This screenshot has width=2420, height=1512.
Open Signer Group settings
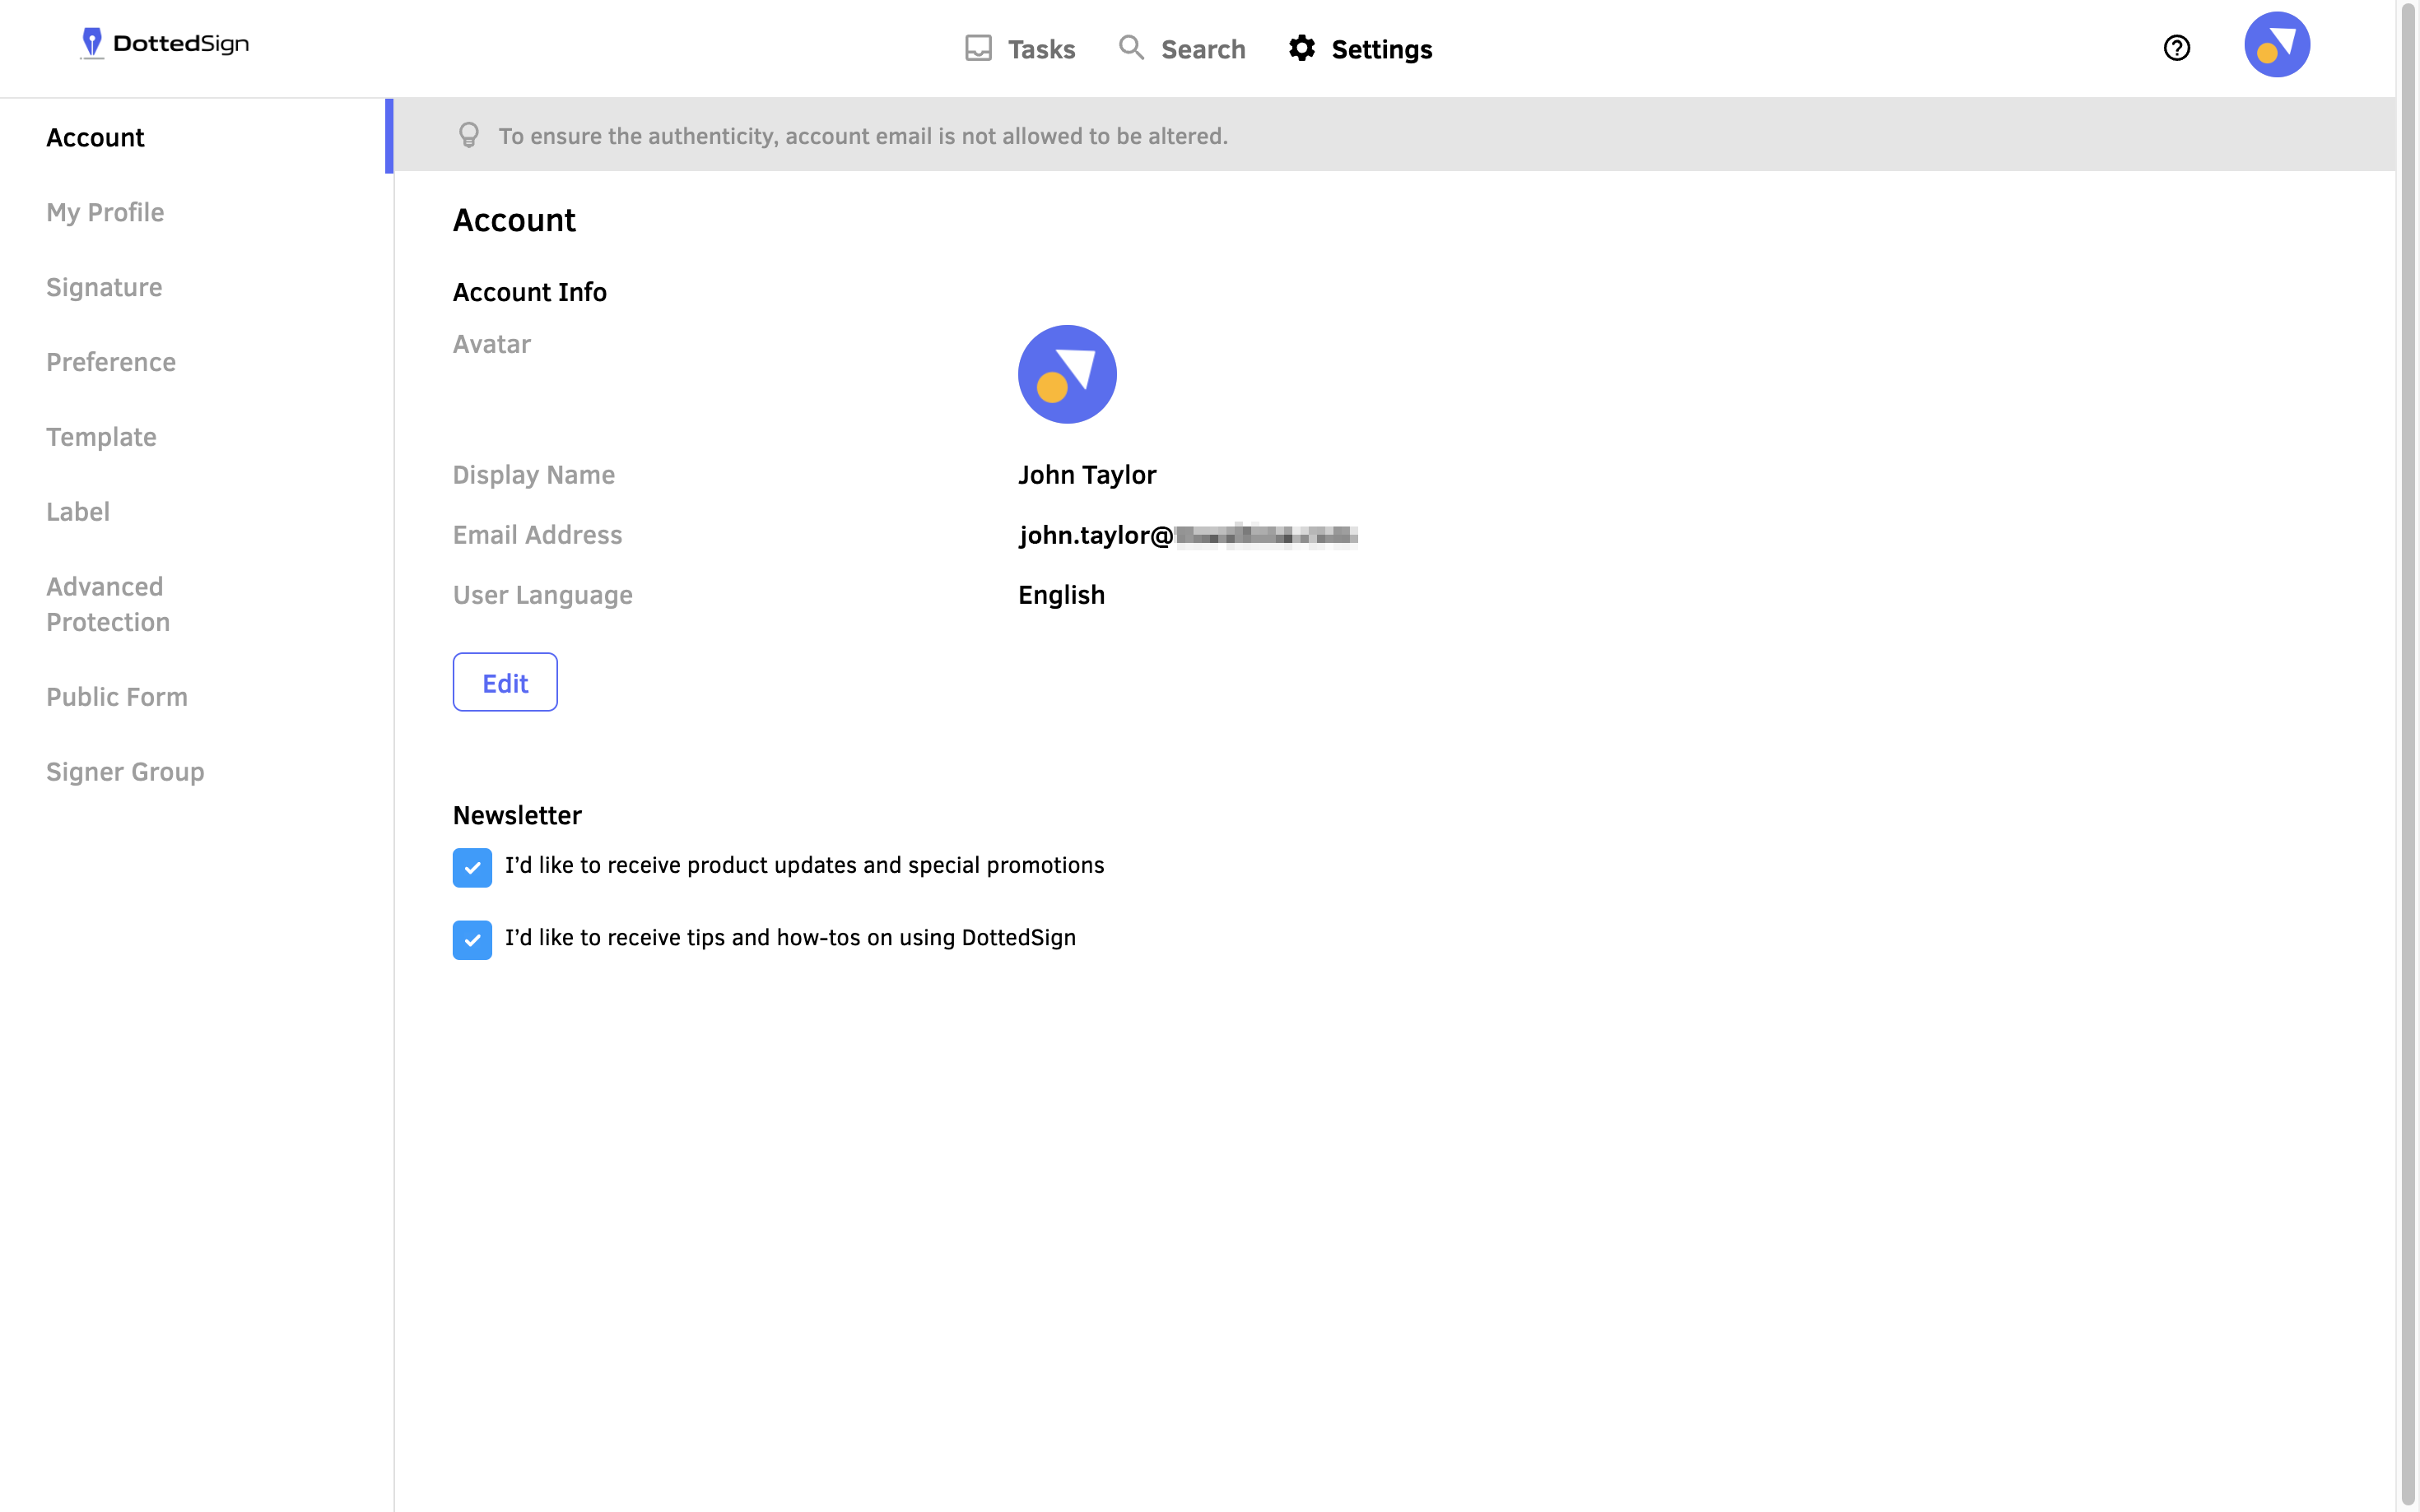point(125,772)
